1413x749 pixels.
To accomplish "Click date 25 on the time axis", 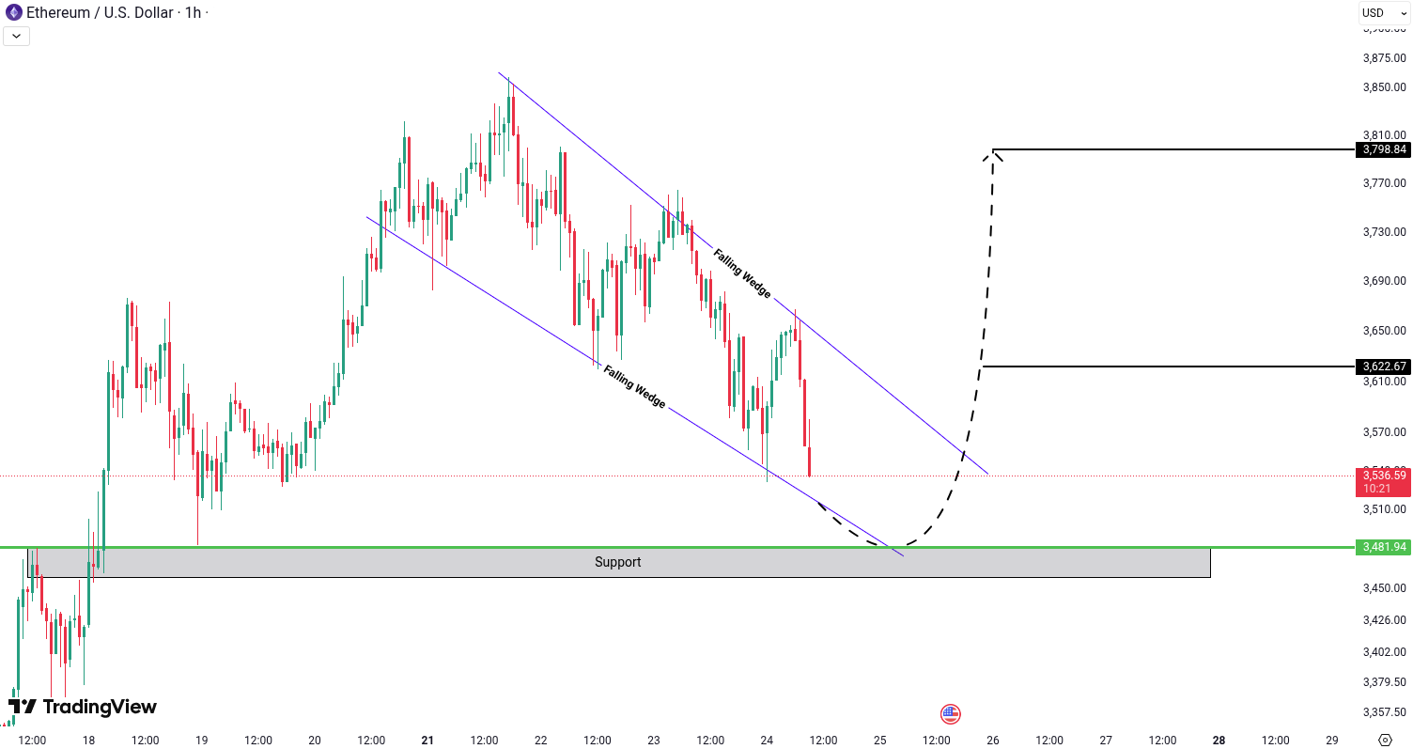I will click(879, 741).
